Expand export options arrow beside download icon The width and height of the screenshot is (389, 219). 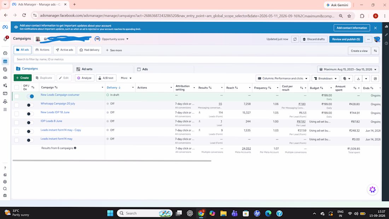pos(366,79)
